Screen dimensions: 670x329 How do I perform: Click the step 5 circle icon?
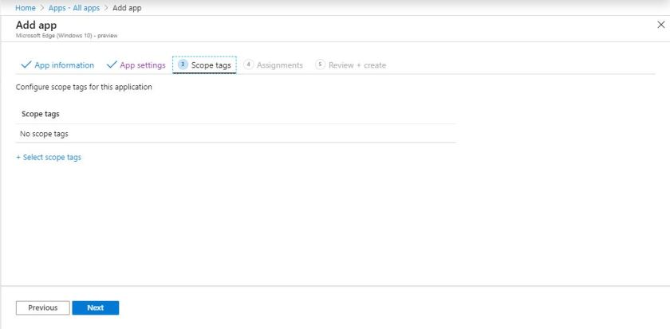coord(321,65)
